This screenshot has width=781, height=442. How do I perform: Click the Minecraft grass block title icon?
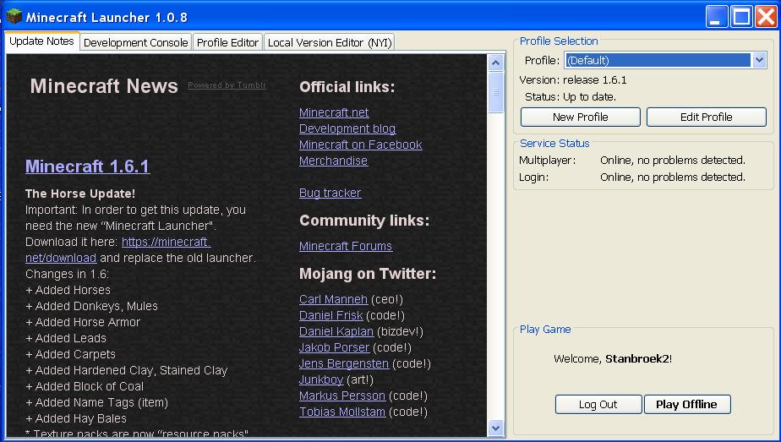pos(14,16)
